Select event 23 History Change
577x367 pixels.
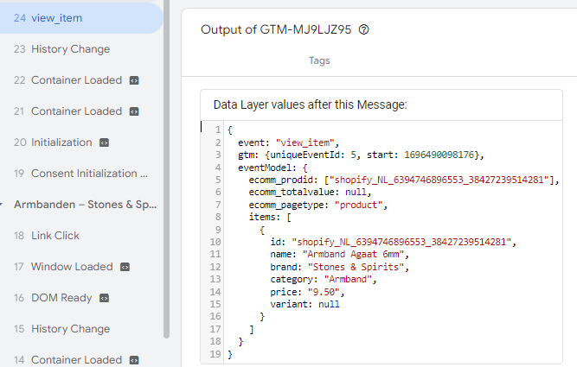click(81, 49)
